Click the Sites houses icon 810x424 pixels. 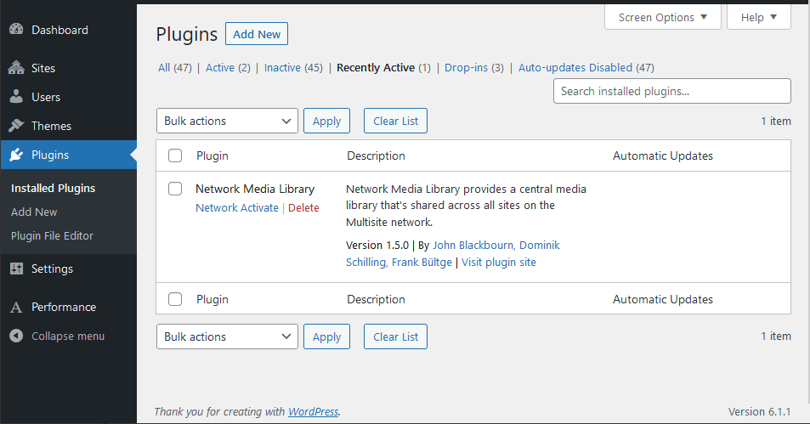16,68
